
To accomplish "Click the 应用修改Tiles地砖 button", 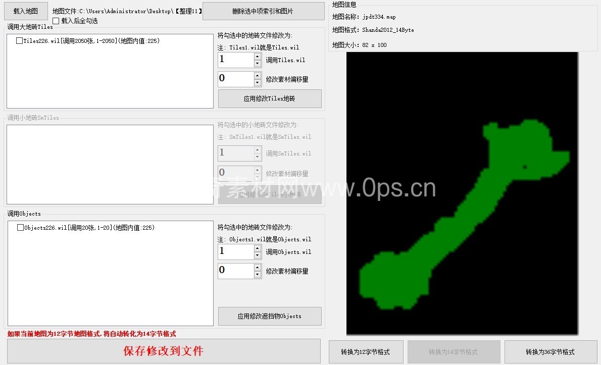I will pyautogui.click(x=270, y=99).
